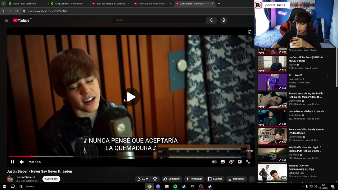Open the tab search dropdown arrow
Image resolution: width=338 pixels, height=190 pixels.
3,4
